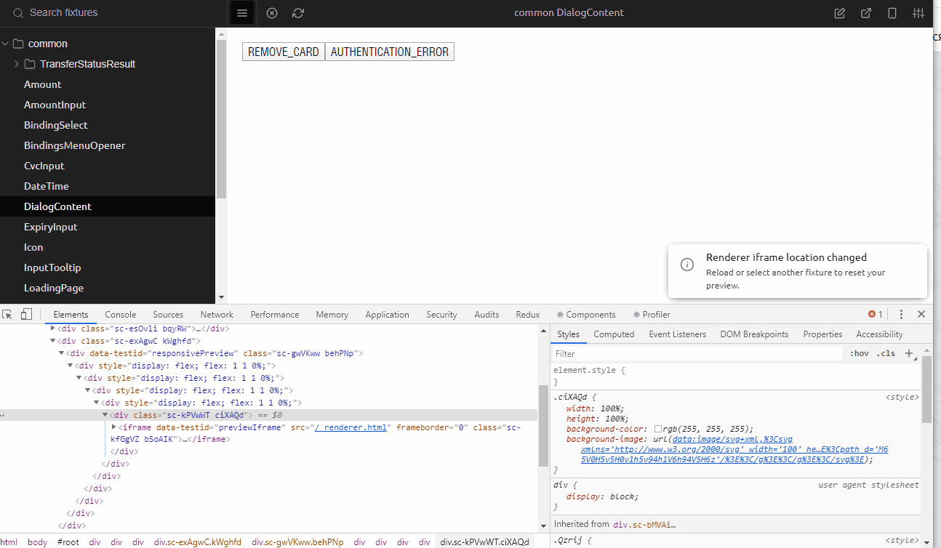Close the current fixture preview

(x=271, y=12)
